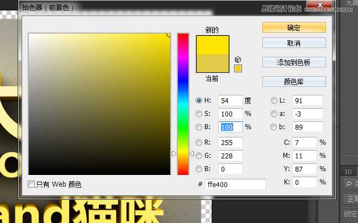Click the H degrees field showing 54
The image size is (358, 223).
(230, 100)
